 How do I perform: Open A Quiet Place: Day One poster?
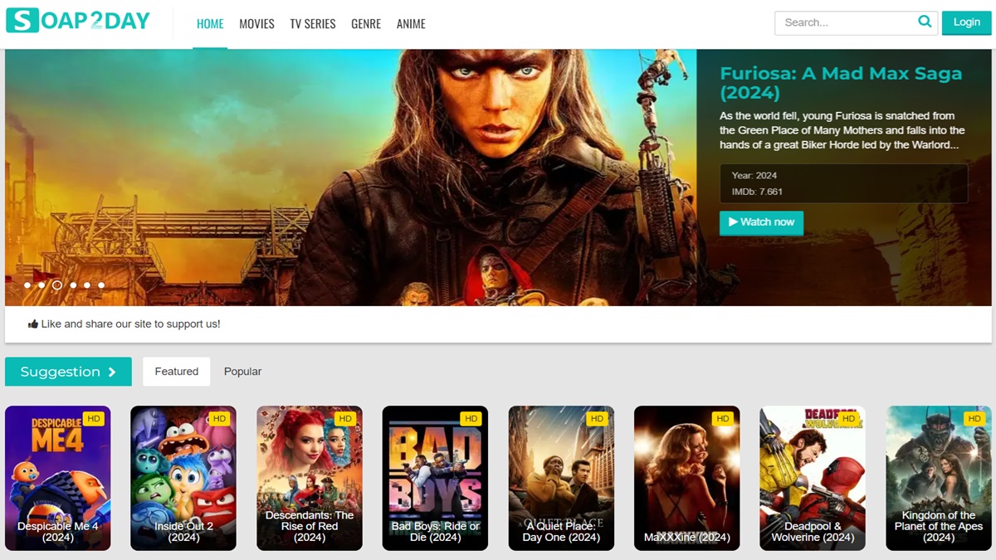point(561,478)
